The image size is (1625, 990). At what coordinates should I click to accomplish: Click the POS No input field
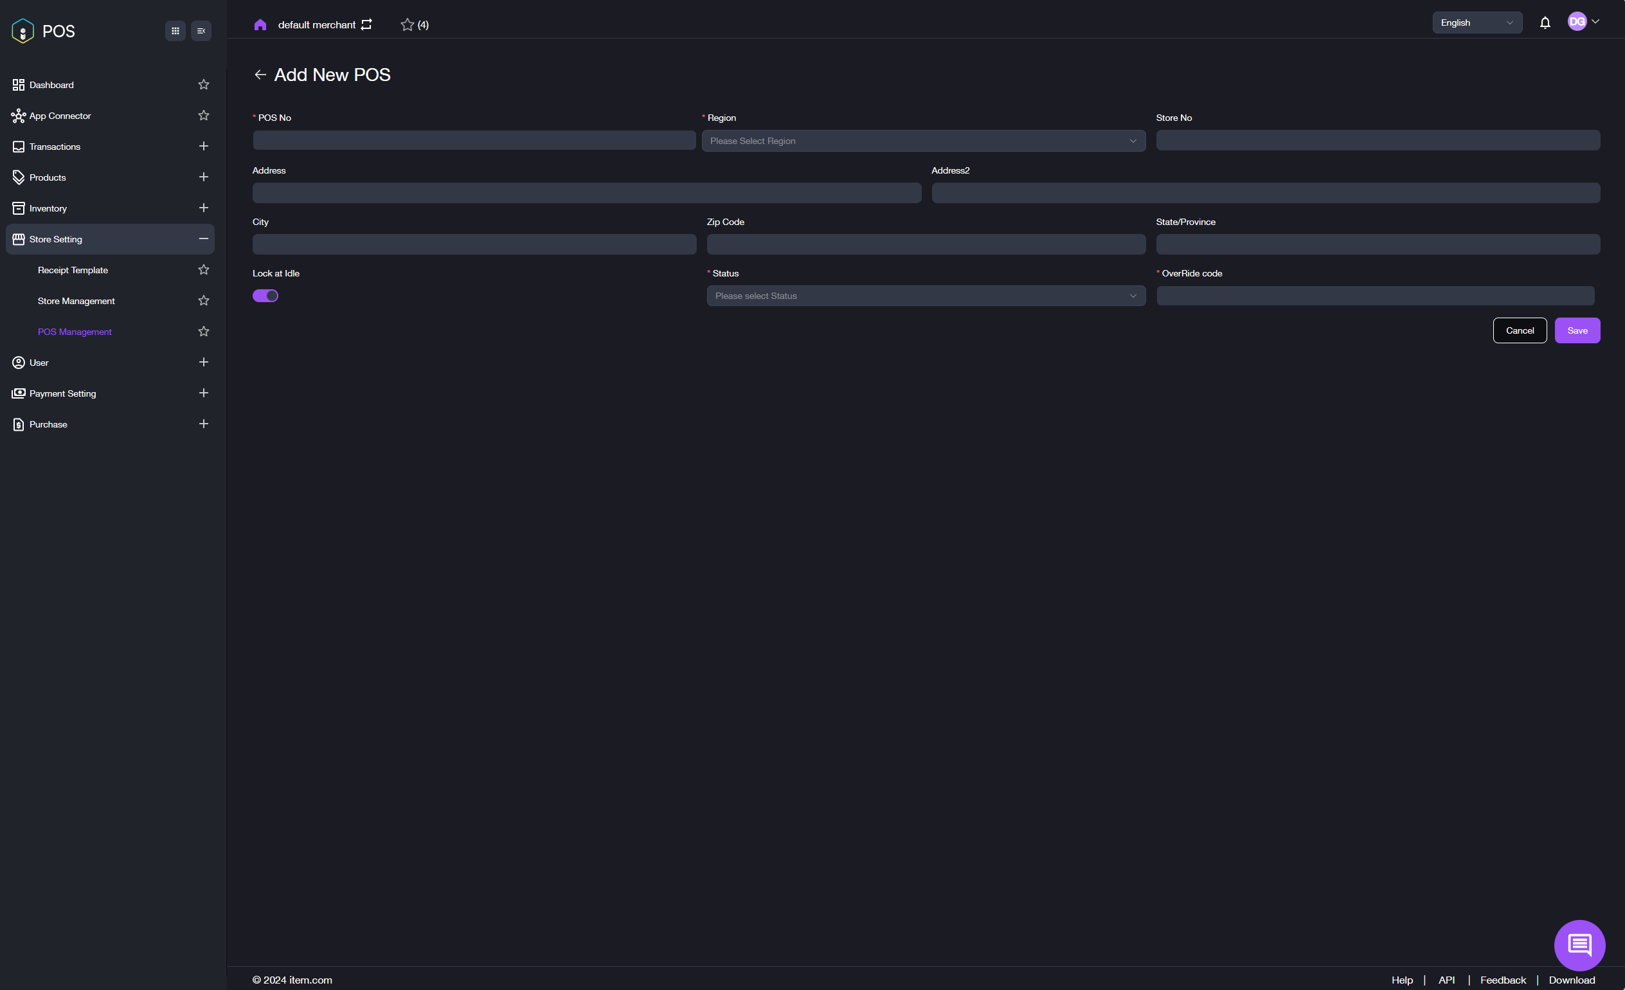pyautogui.click(x=474, y=140)
